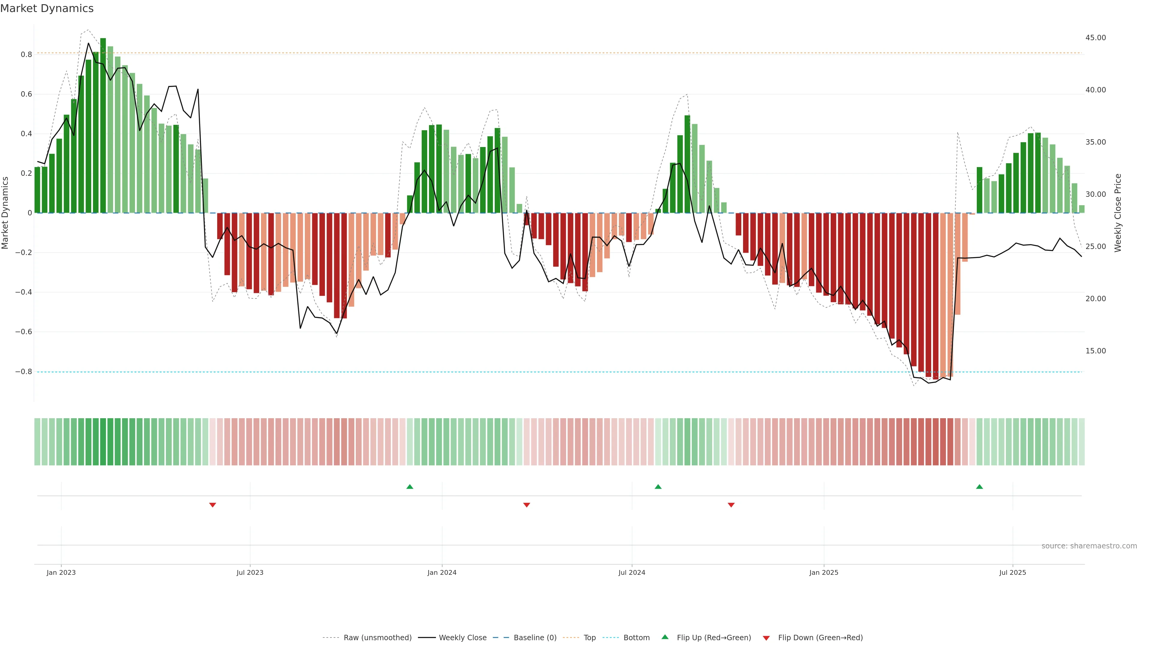Image resolution: width=1152 pixels, height=648 pixels.
Task: Click the green Flip Up legend triangle
Action: click(x=665, y=637)
